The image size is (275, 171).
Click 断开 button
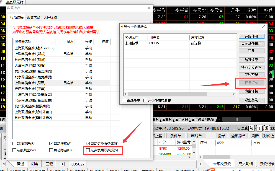[x=251, y=51]
